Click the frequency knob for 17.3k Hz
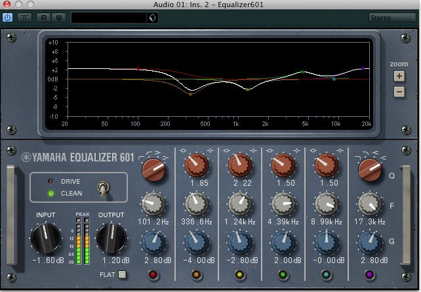421x292 pixels. point(369,204)
